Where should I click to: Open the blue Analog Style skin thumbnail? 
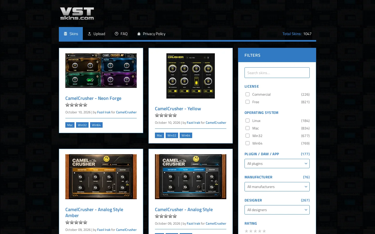click(x=191, y=177)
